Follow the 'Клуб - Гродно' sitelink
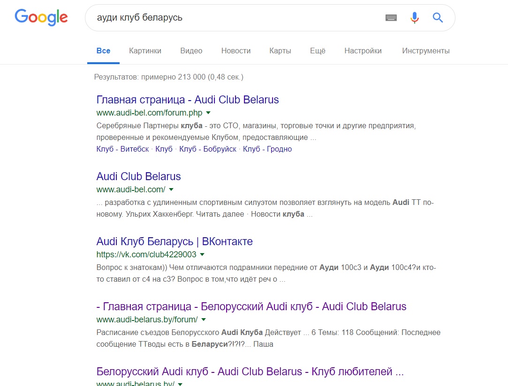Image resolution: width=508 pixels, height=386 pixels. 267,149
